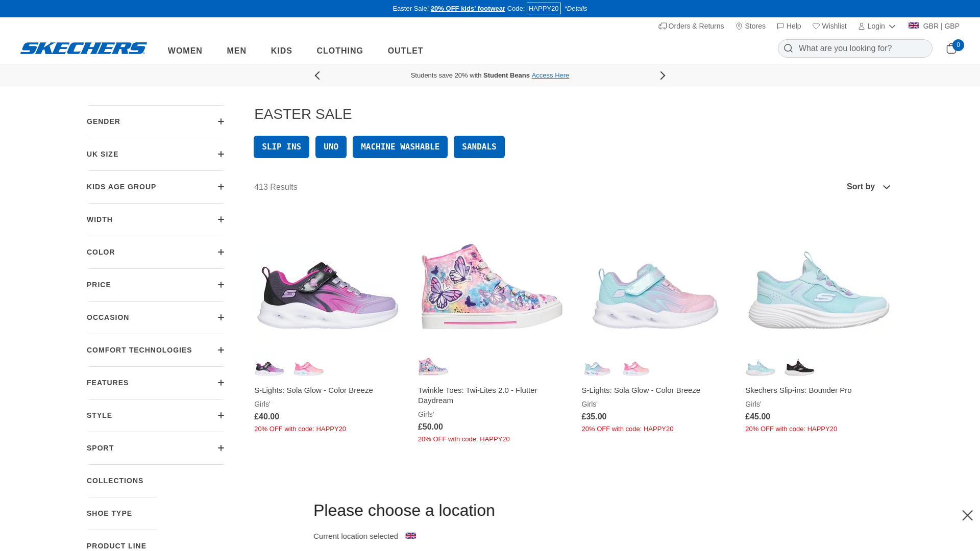980x551 pixels.
Task: Click the search magnifier icon
Action: click(788, 48)
